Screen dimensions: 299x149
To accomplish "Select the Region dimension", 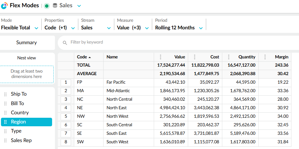I will tap(27, 122).
